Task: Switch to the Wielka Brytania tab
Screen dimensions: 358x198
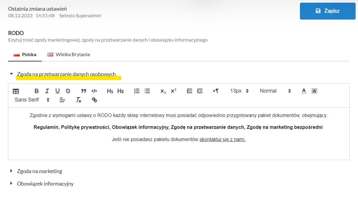Action: 69,55
